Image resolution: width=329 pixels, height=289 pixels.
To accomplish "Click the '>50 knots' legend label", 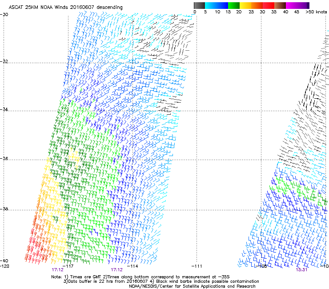I will tap(316, 12).
